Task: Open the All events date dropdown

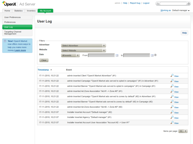Action: (x=70, y=56)
